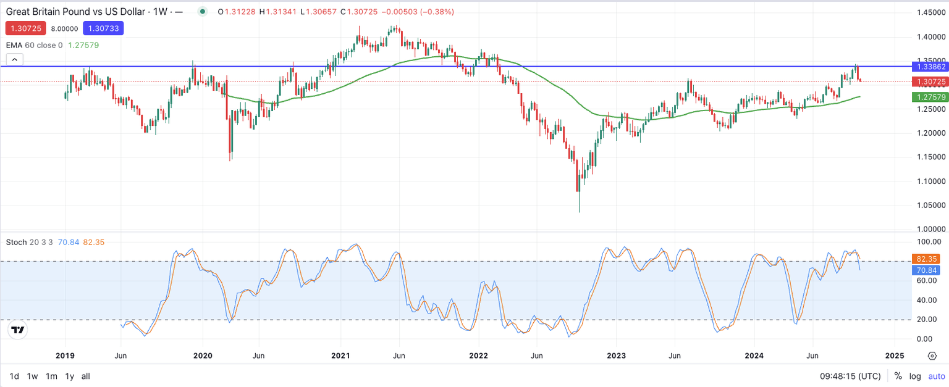Click the green source status dot beside the title

tap(201, 11)
